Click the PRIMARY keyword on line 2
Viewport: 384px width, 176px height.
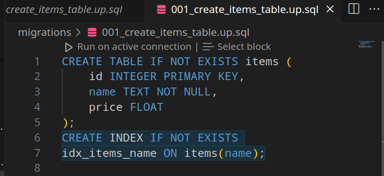(x=187, y=77)
